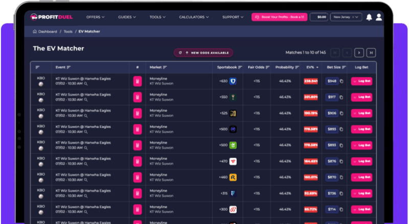Screen dimensions: 409x224
Task: Copy the $876 bet size
Action: point(342,161)
